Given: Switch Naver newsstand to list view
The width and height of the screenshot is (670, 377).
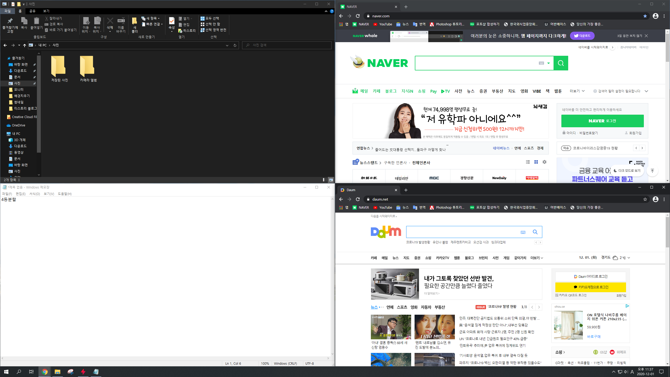Looking at the screenshot, I should pos(528,162).
